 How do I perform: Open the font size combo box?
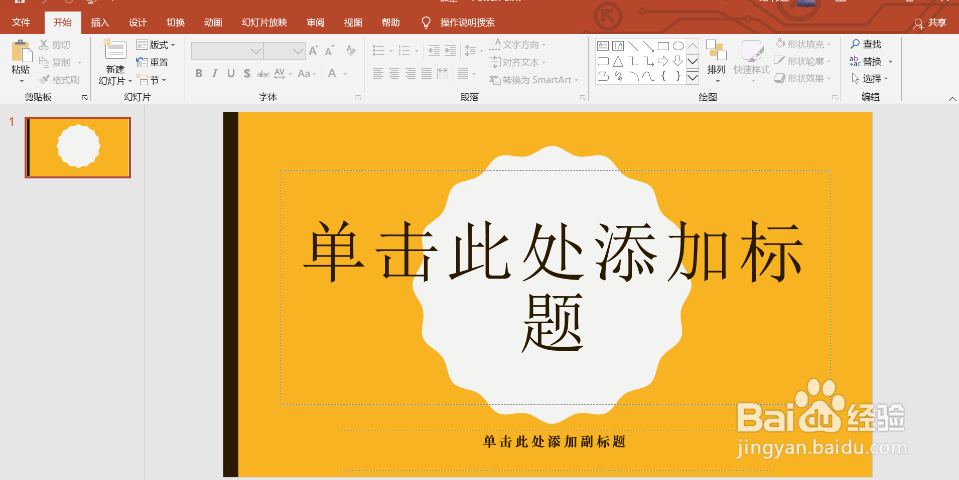pos(285,51)
